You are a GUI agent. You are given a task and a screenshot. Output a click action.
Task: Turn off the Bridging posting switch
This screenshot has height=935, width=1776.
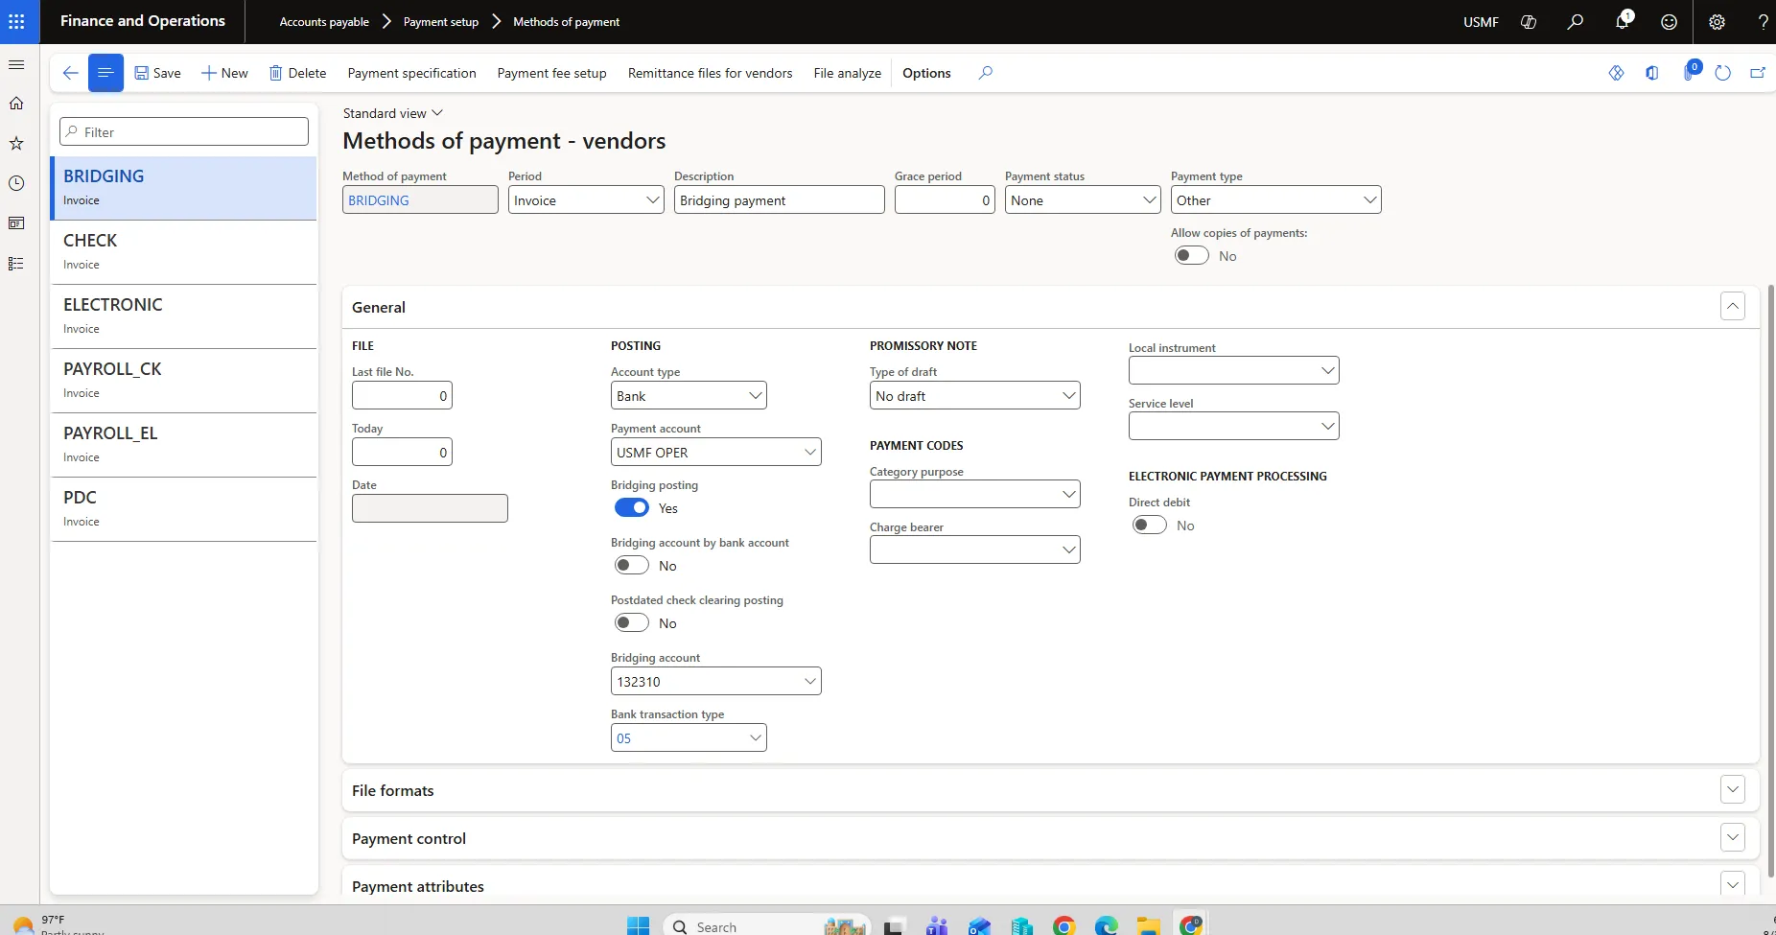[x=632, y=508]
